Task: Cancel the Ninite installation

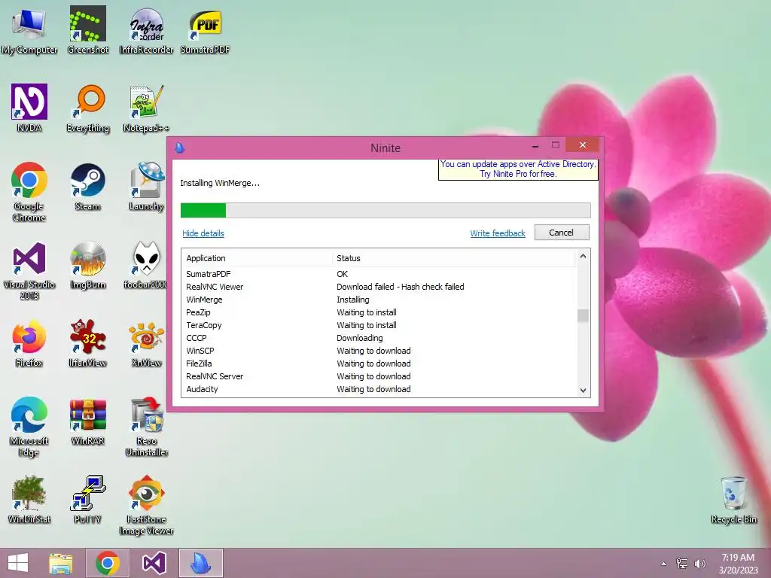Action: pos(562,233)
